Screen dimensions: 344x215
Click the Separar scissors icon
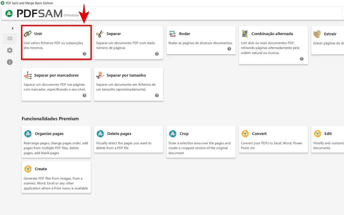coord(100,34)
